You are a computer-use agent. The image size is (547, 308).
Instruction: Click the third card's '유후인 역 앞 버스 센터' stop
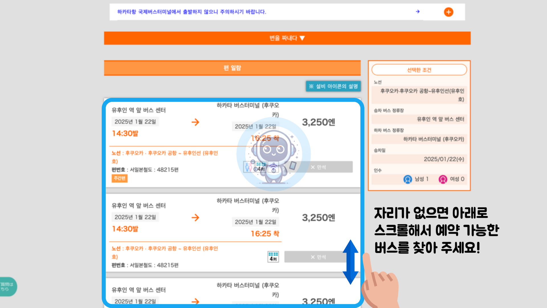138,290
